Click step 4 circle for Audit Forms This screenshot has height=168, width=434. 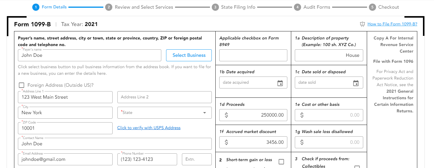(x=297, y=7)
